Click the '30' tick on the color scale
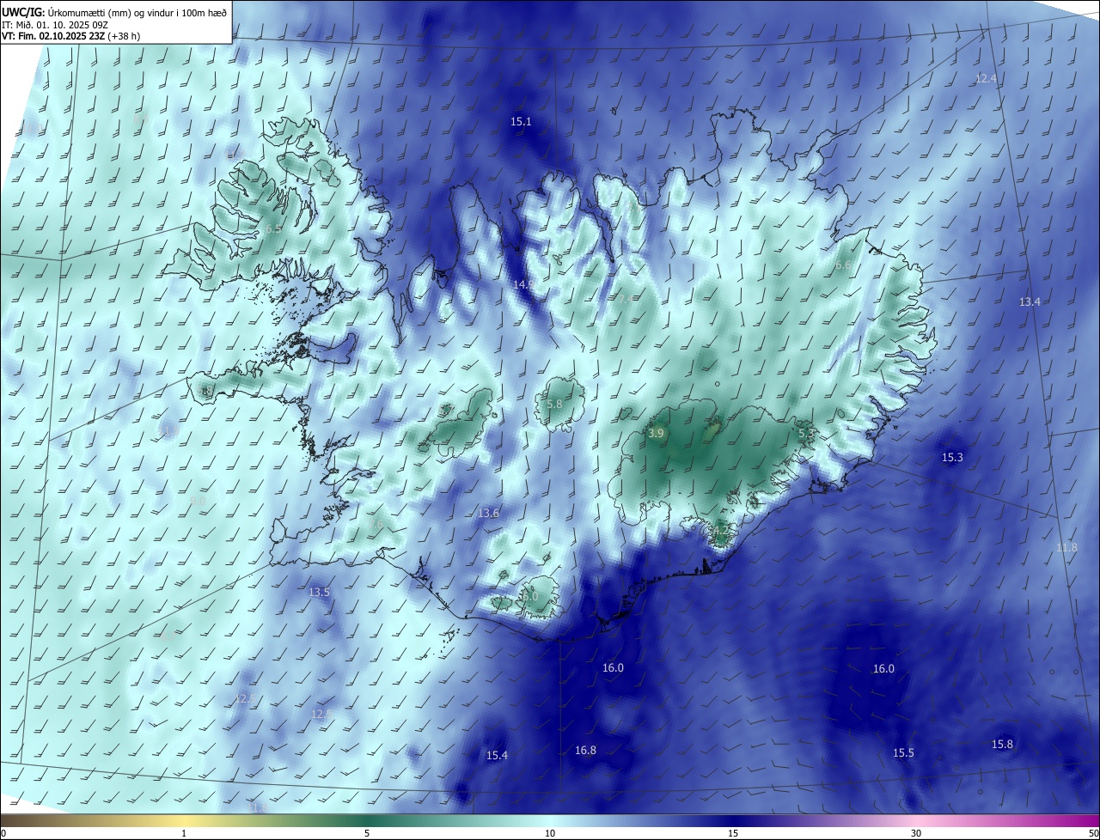Image resolution: width=1100 pixels, height=840 pixels. [x=916, y=833]
